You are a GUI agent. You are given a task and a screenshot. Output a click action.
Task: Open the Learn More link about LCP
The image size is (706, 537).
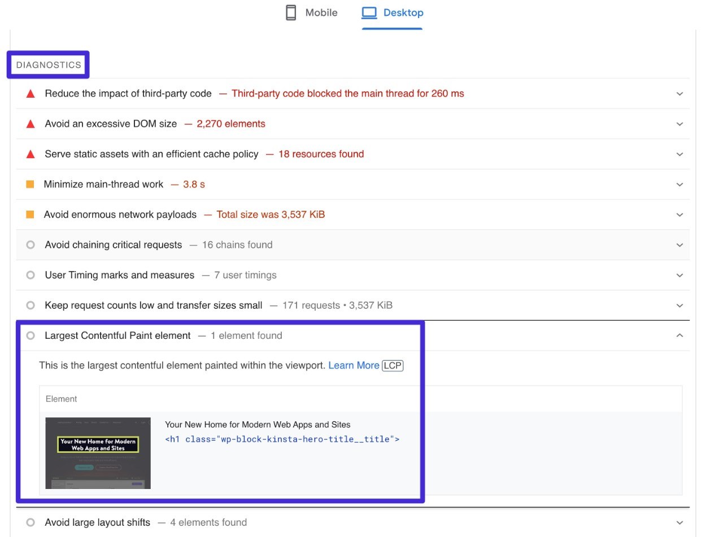tap(354, 365)
